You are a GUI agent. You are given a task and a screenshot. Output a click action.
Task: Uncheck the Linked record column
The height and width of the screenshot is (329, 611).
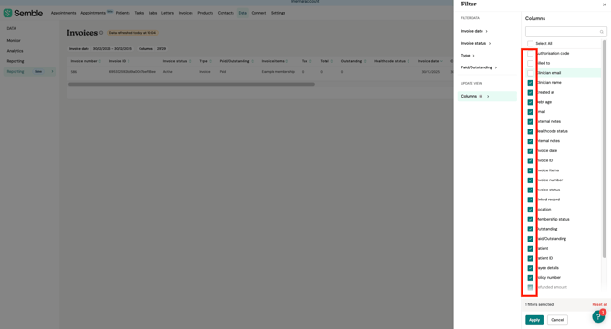[x=531, y=200]
